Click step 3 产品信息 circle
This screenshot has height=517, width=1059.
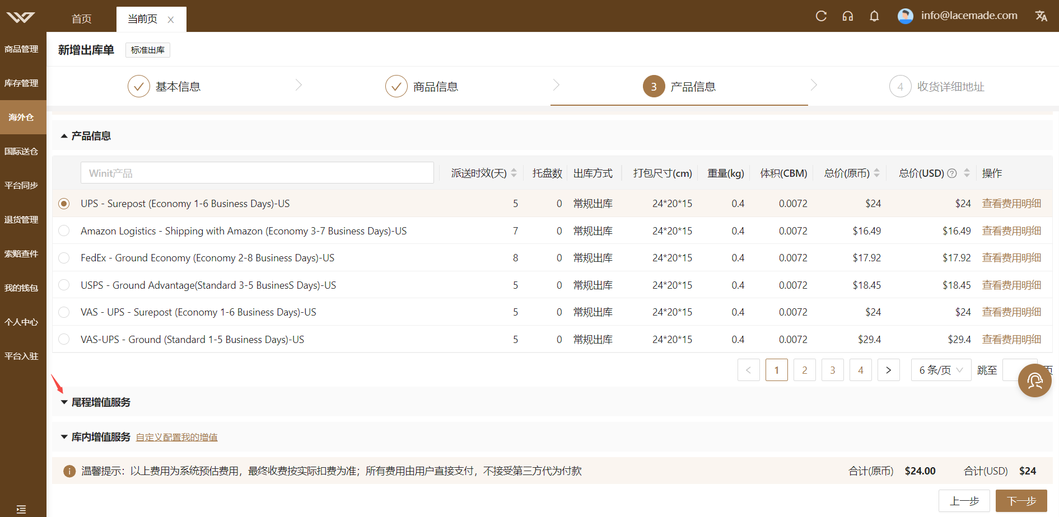[654, 86]
